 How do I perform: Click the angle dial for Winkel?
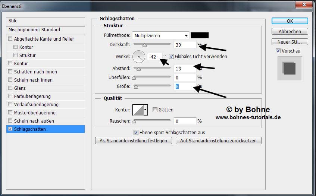[x=139, y=57]
